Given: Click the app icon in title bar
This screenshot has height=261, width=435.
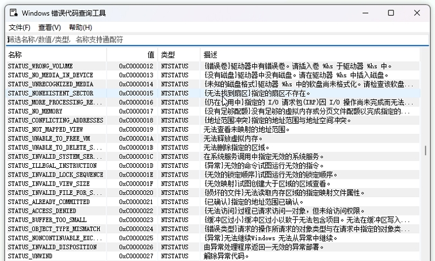Looking at the screenshot, I should pos(14,13).
